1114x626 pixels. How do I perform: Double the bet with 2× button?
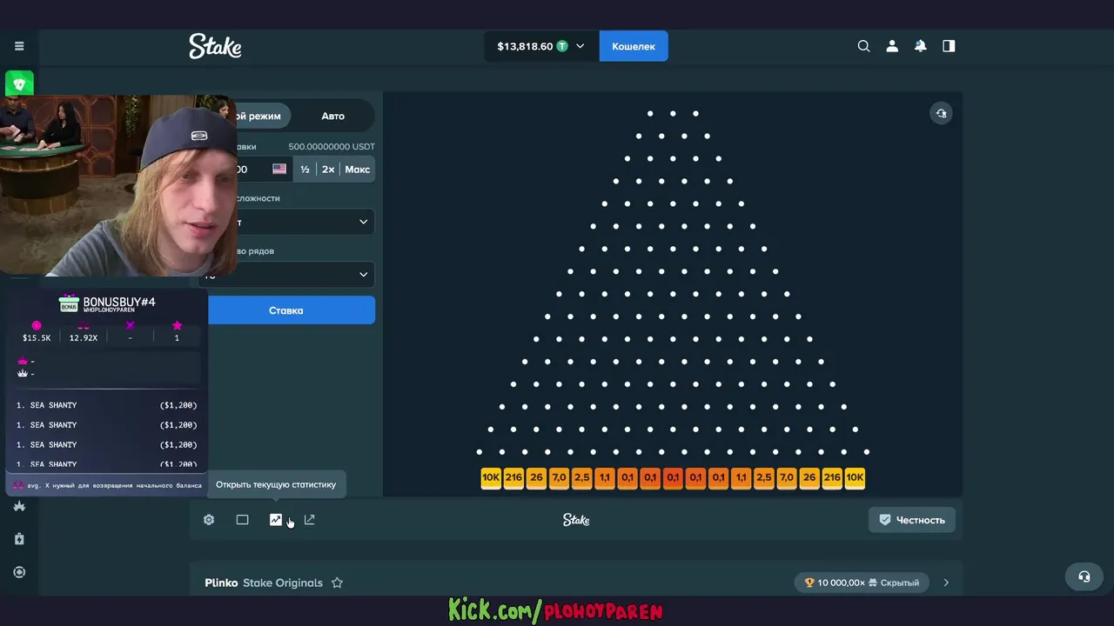click(328, 170)
